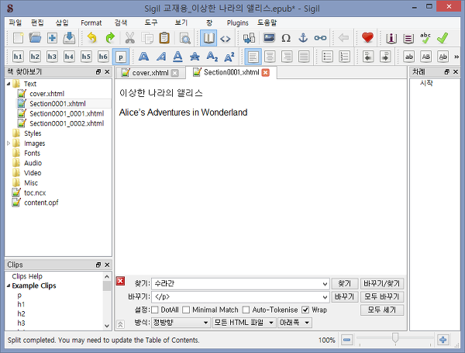
Task: Split at cursor icon
Action: [x=249, y=38]
